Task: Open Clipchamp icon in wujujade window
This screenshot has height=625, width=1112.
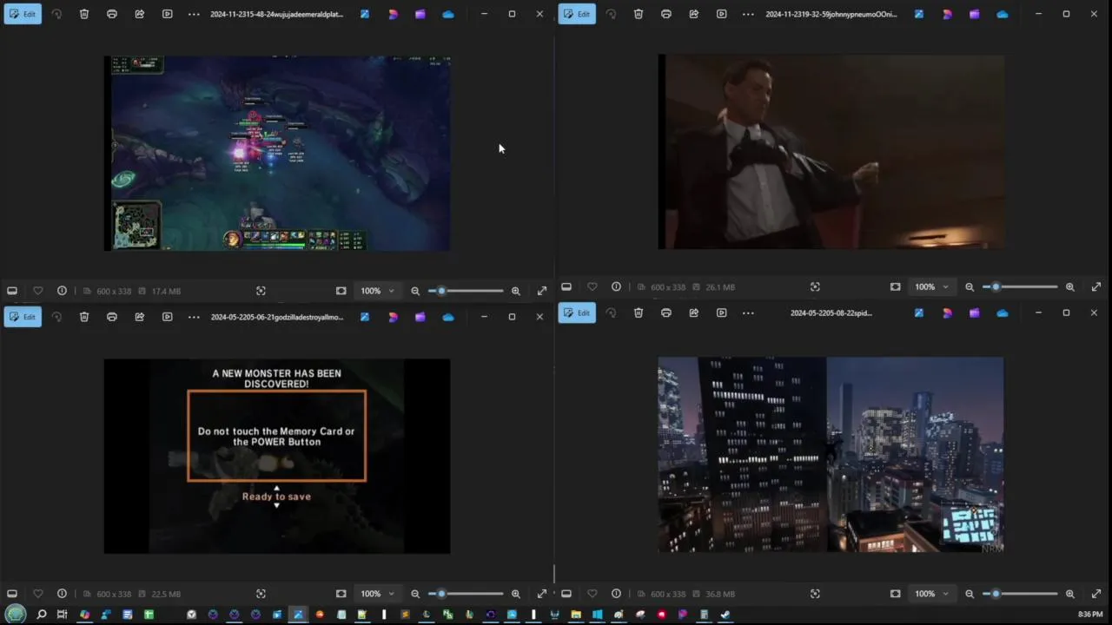Action: [420, 14]
